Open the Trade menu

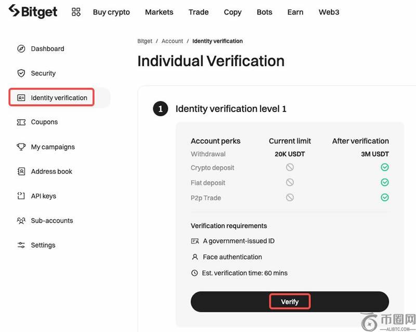[199, 12]
